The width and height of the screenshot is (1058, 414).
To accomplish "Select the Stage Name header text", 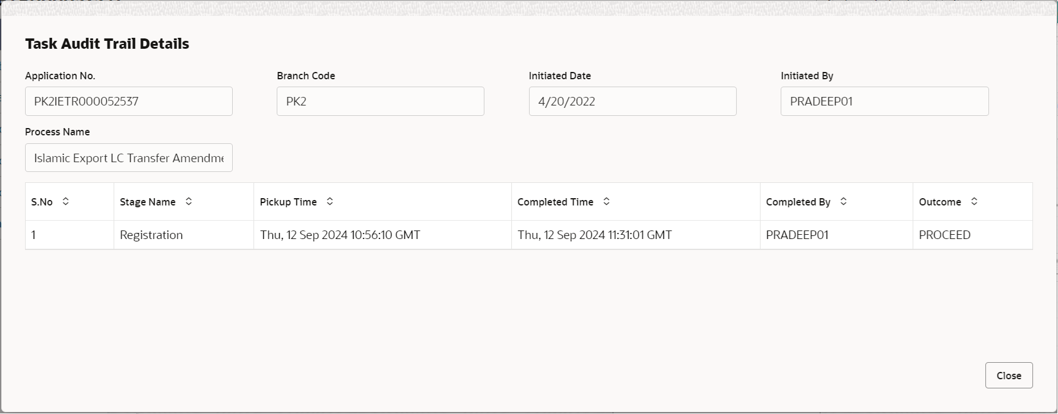I will tap(148, 202).
